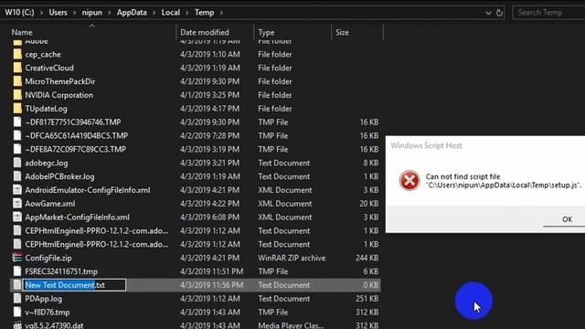Select the NVIDIA Corporation folder name
This screenshot has width=585, height=329.
58,95
